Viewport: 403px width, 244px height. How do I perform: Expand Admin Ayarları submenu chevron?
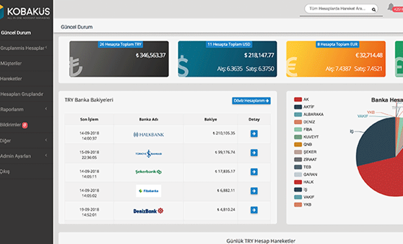coord(46,155)
